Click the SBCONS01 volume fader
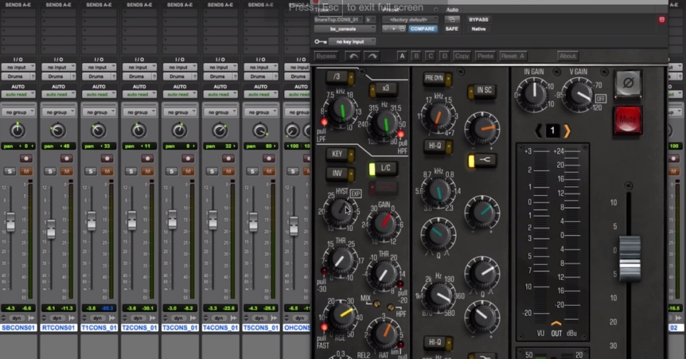The height and width of the screenshot is (359, 686). [10, 221]
